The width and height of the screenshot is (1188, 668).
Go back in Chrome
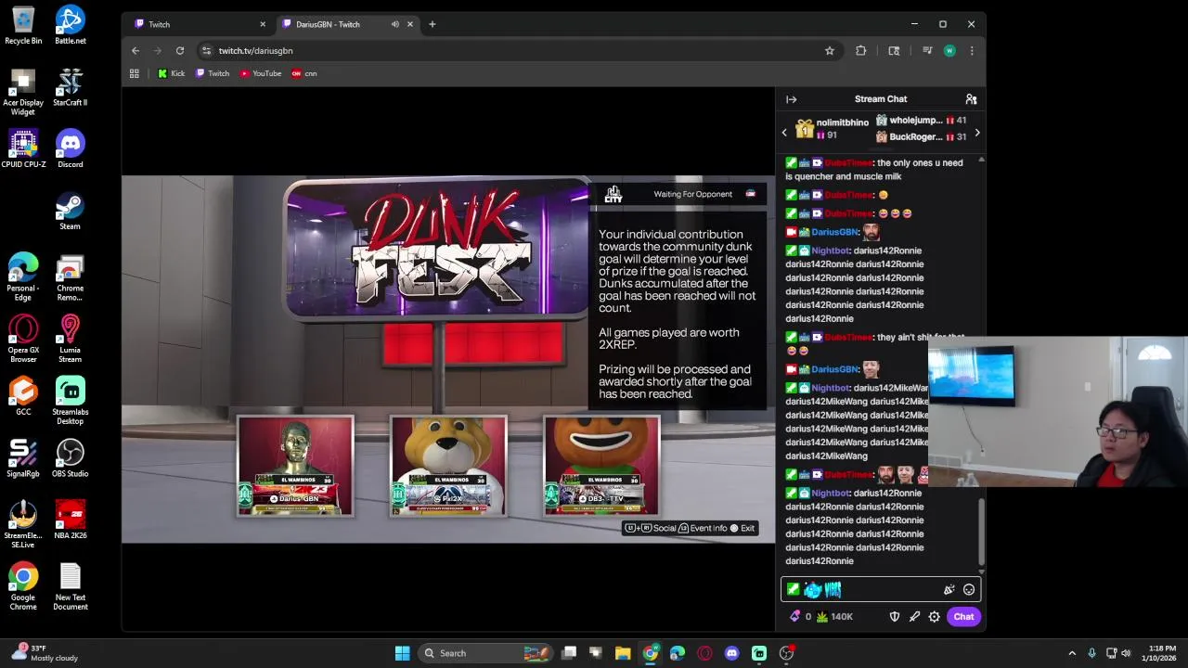(x=136, y=51)
